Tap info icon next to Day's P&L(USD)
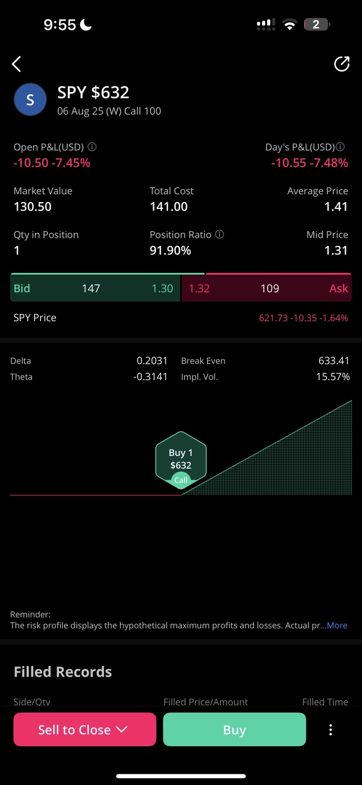This screenshot has width=362, height=785. (x=340, y=147)
